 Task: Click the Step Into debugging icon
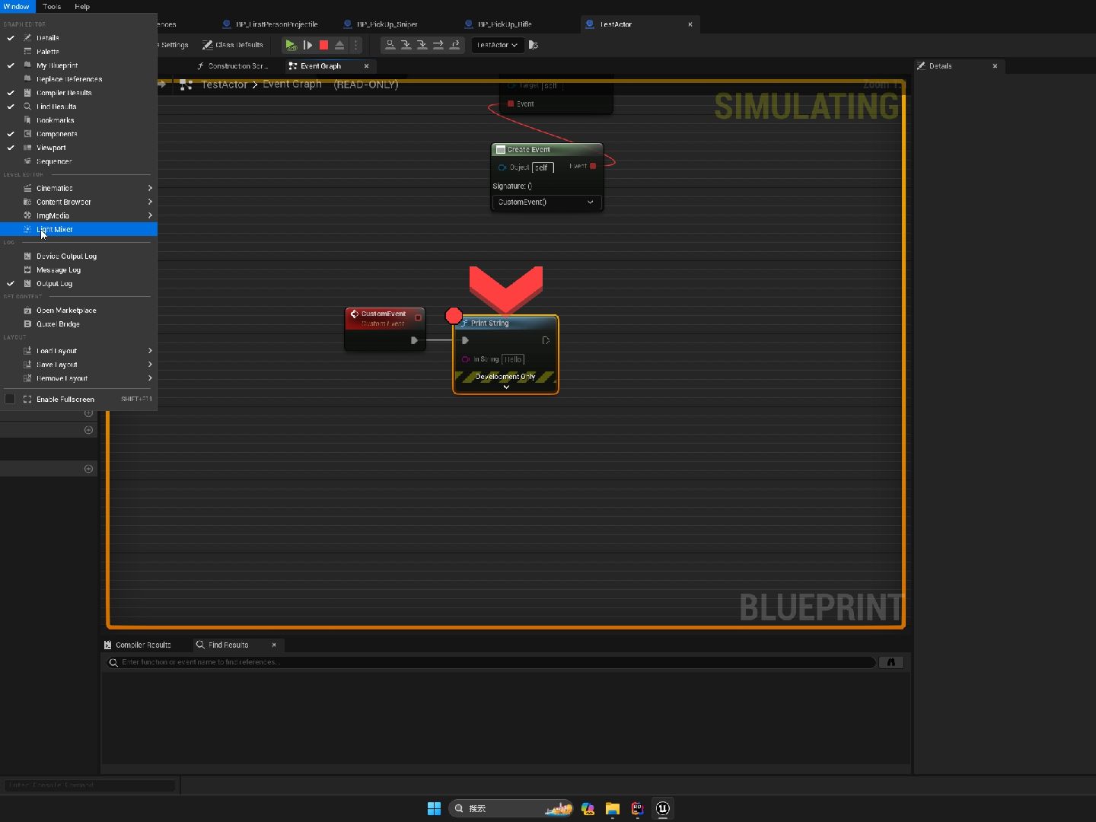coord(406,45)
